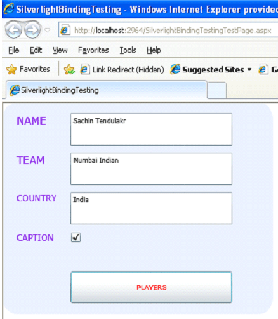This screenshot has height=319, width=278.
Task: Click the COUNTRY label text
Action: coord(37,198)
